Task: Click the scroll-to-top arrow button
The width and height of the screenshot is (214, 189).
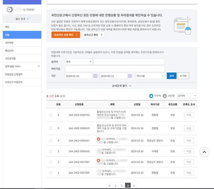Action: [204, 152]
